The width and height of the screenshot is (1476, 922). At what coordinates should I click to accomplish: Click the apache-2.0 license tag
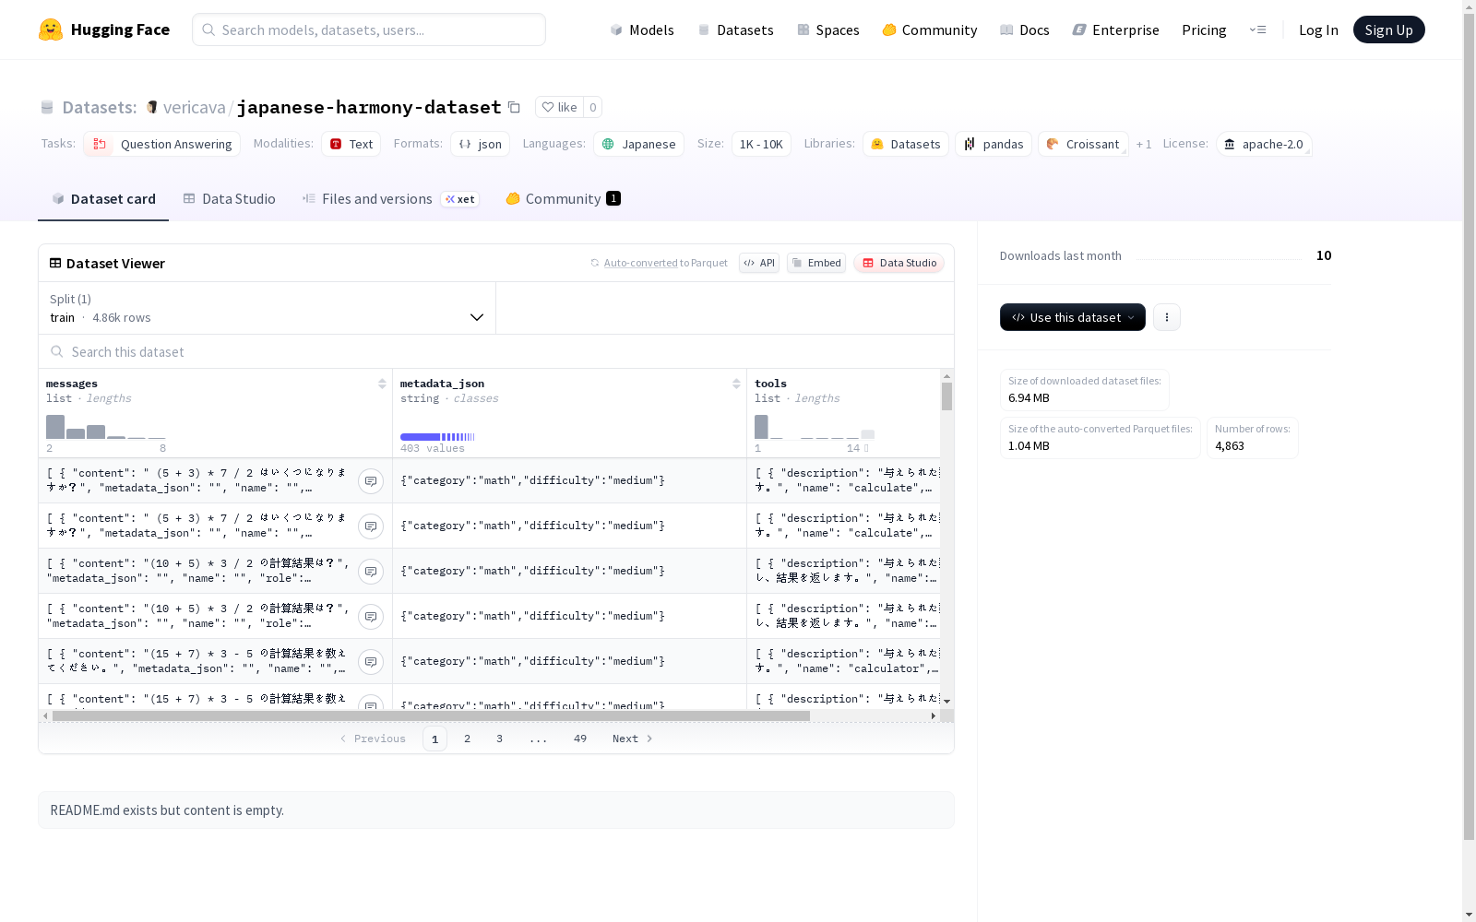[x=1264, y=144]
